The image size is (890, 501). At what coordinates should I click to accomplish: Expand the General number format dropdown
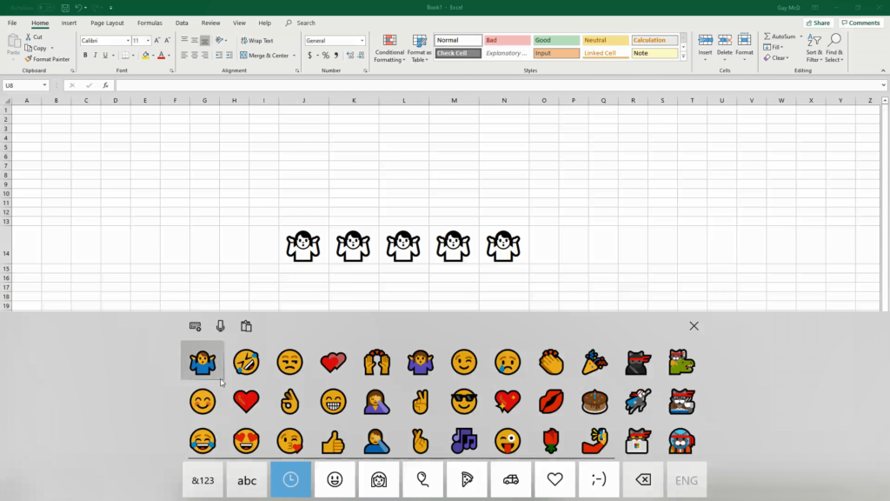tap(362, 40)
